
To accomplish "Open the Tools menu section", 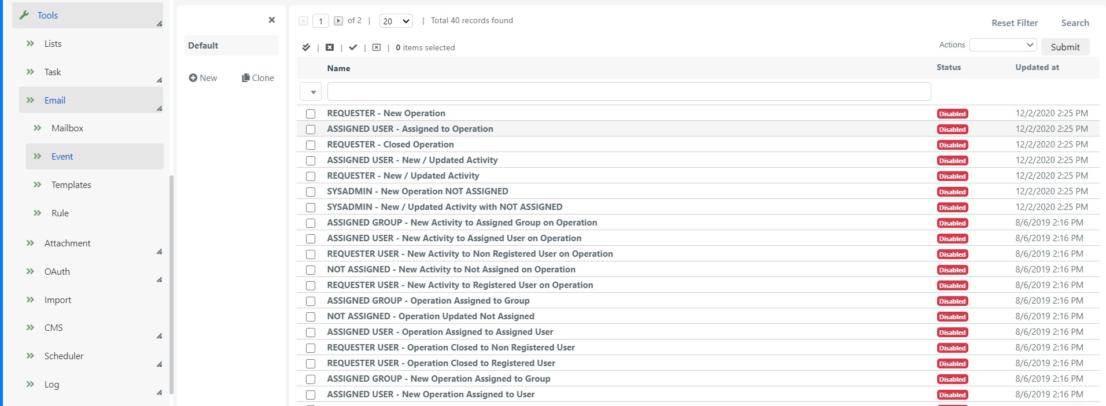I will tap(87, 15).
